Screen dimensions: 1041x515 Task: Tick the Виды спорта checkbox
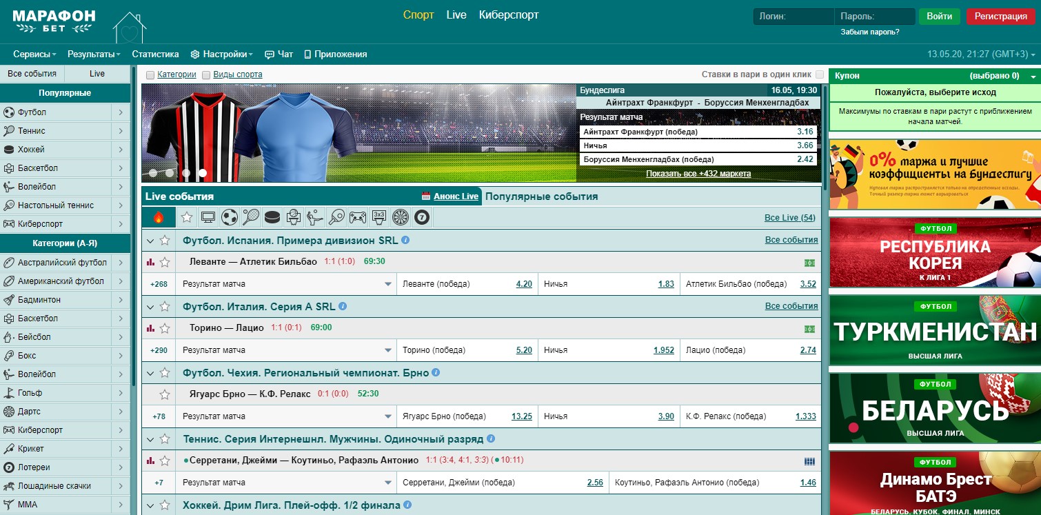(x=206, y=74)
